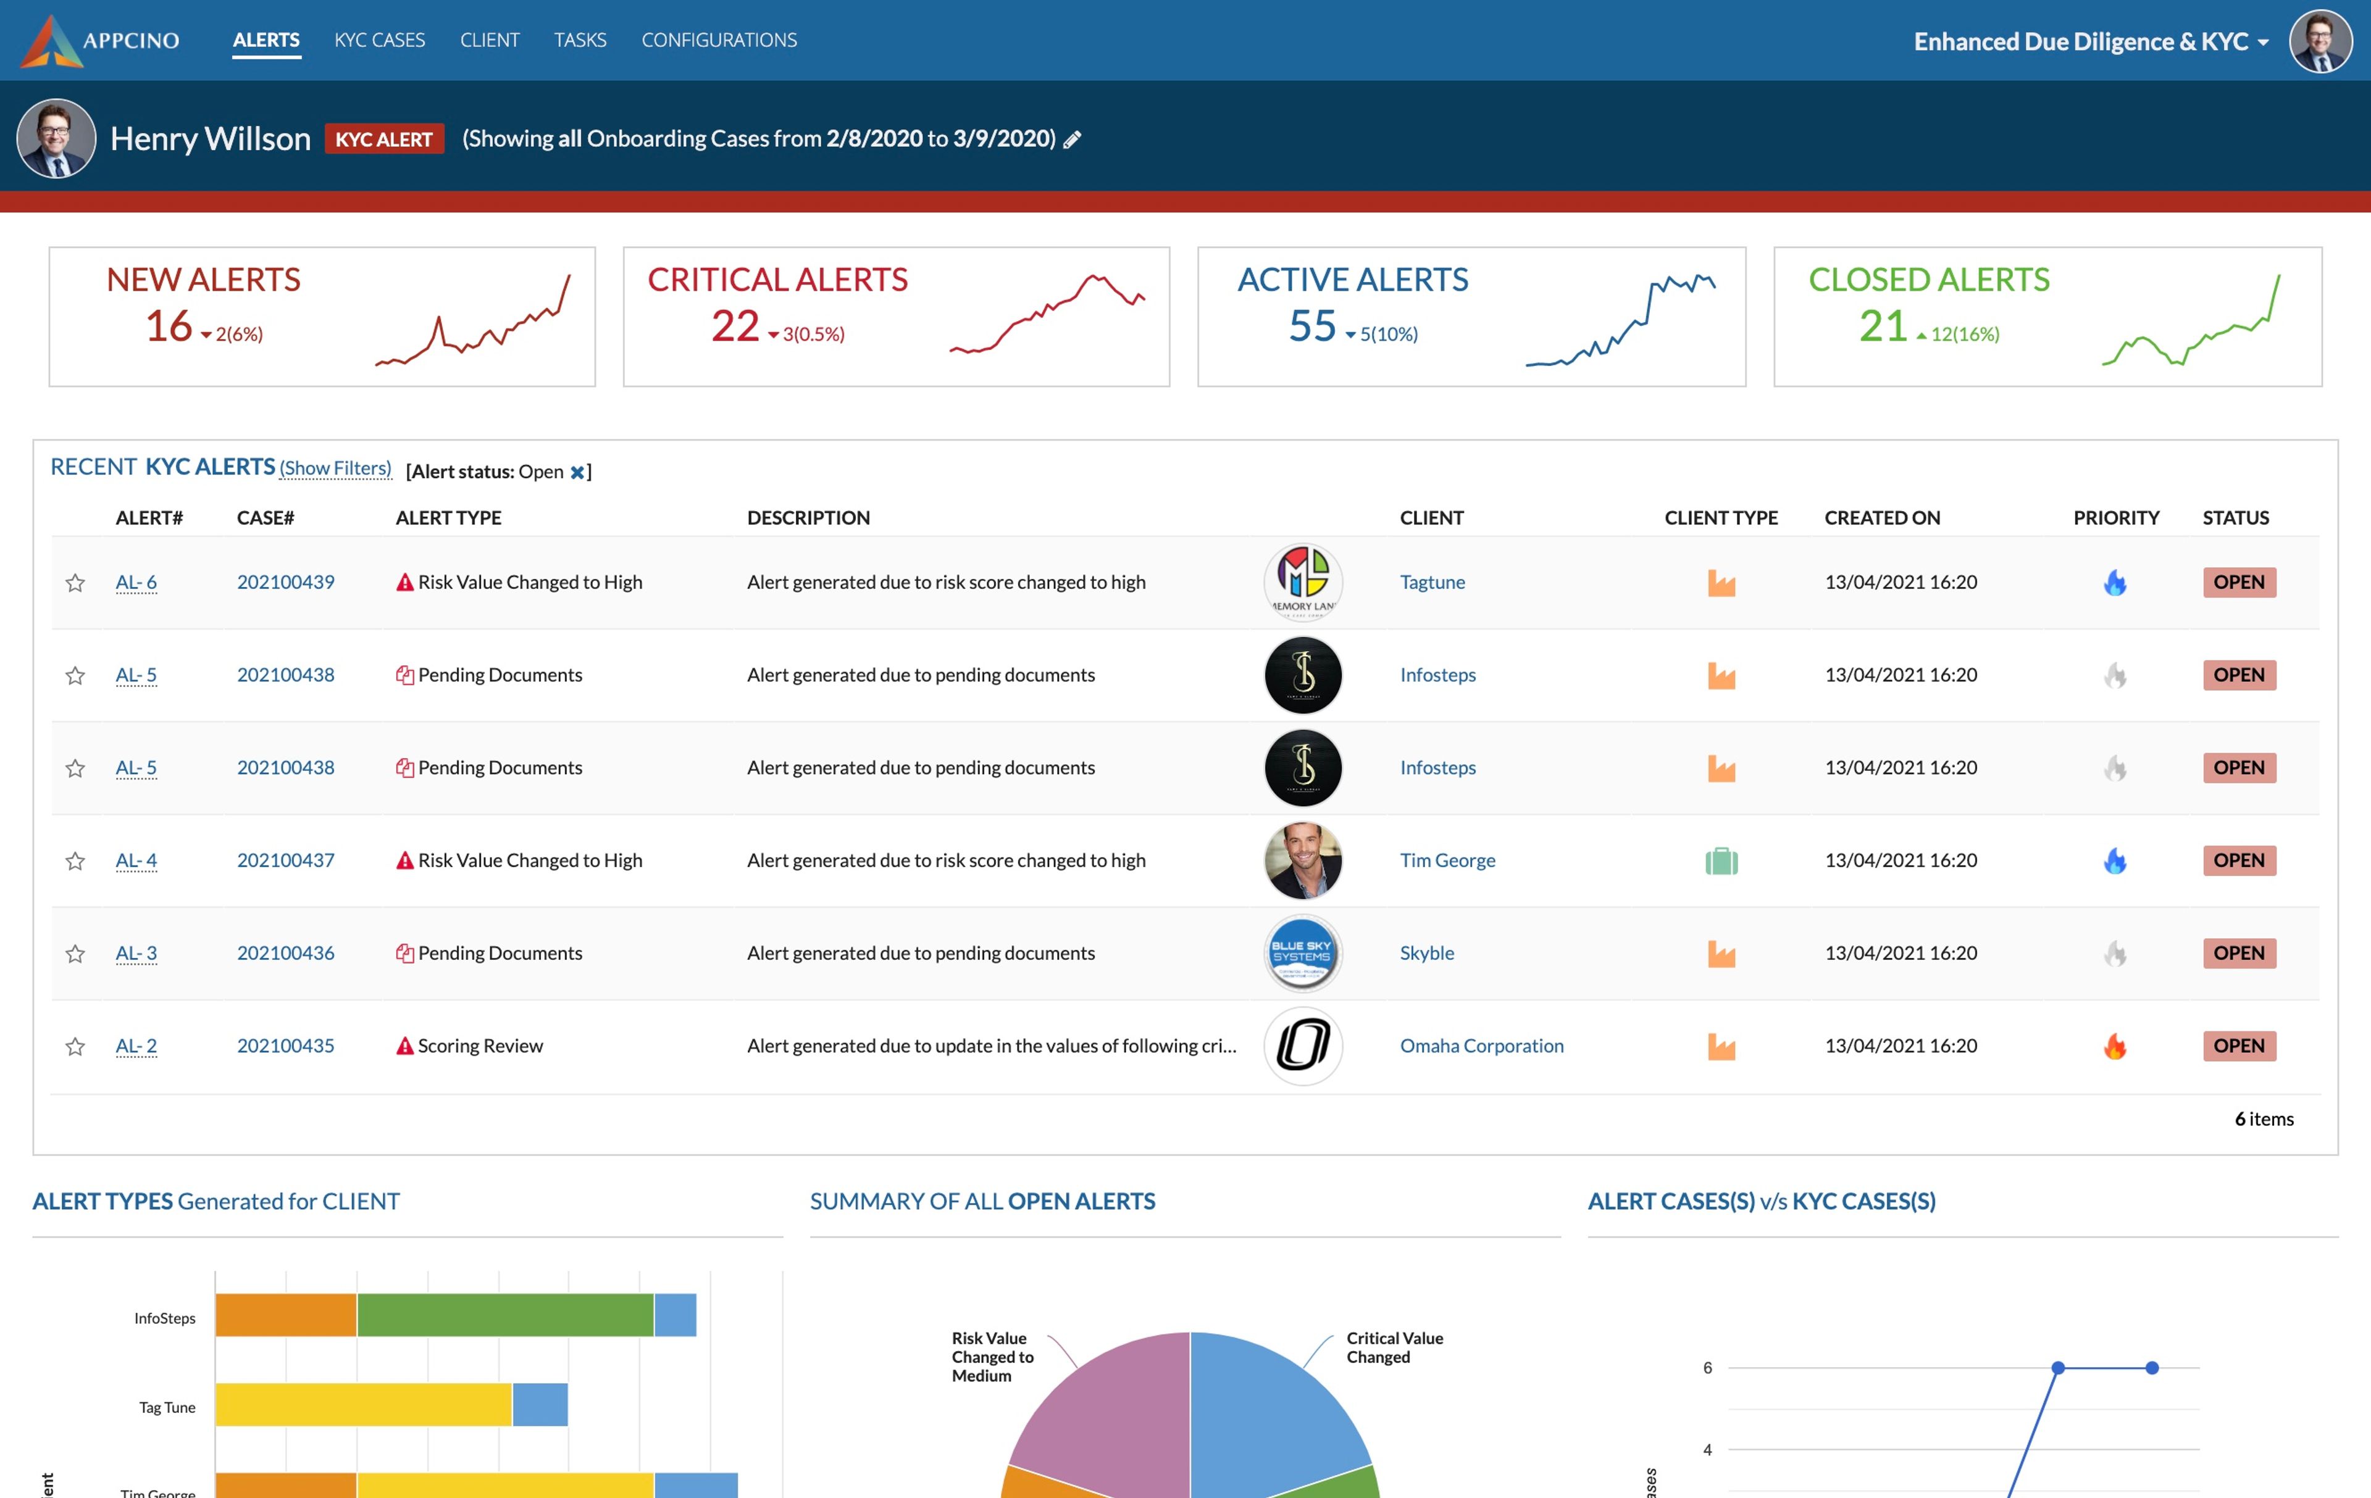This screenshot has height=1498, width=2371.
Task: Click the KYC ALERT badge
Action: (384, 139)
